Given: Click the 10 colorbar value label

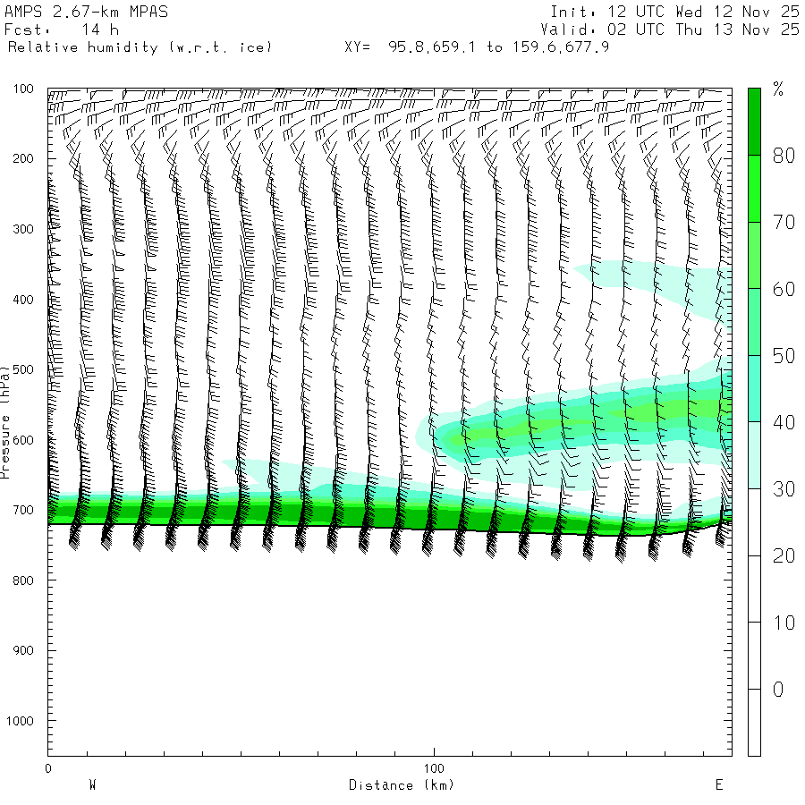Looking at the screenshot, I should [x=784, y=623].
